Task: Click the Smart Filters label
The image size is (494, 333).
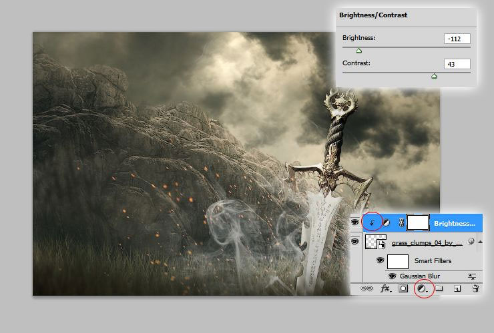Action: tap(433, 260)
